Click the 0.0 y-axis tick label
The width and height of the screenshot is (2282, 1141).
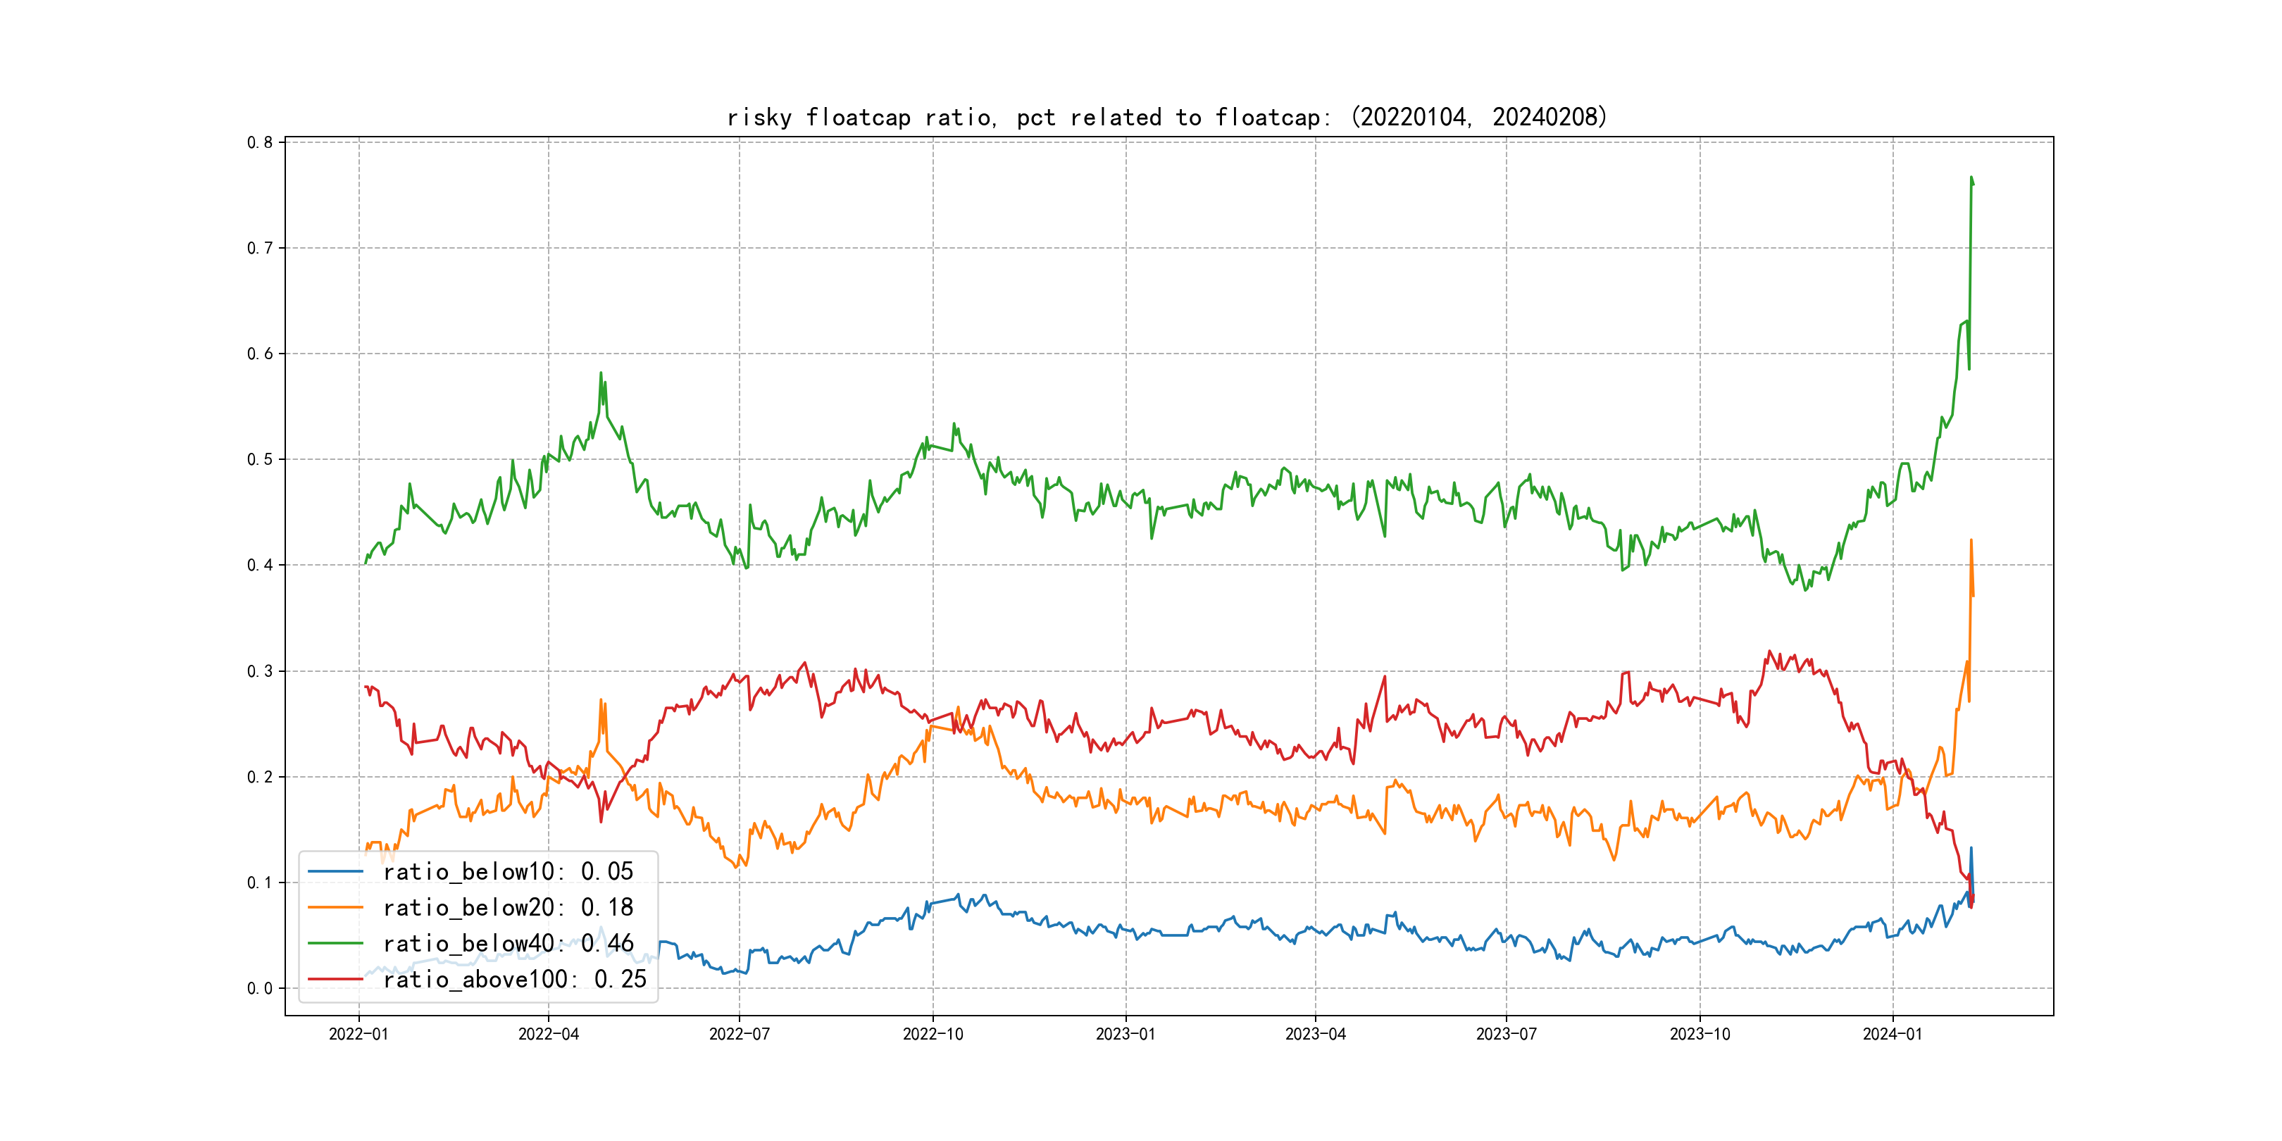pyautogui.click(x=260, y=989)
